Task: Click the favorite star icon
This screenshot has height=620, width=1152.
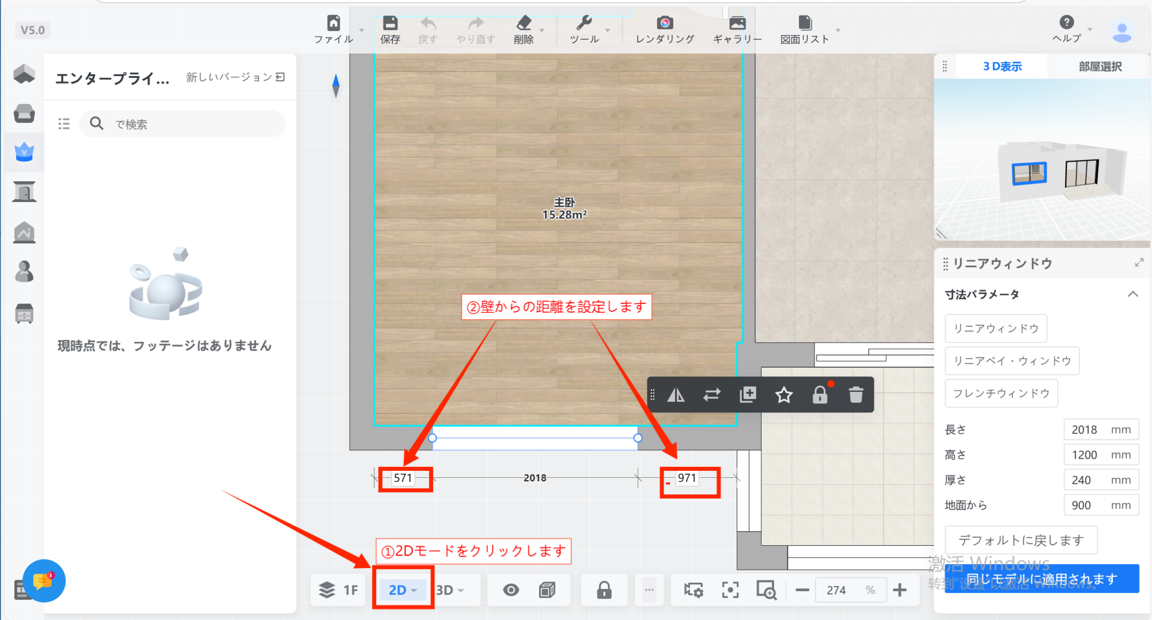Action: coord(784,395)
